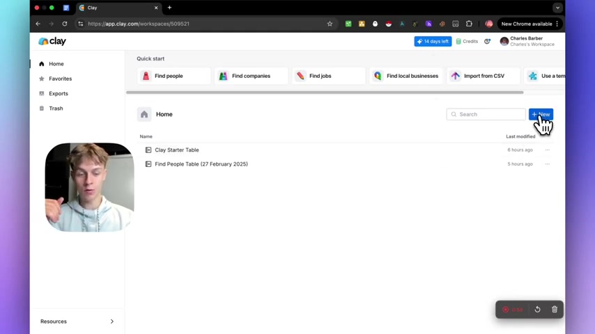
Task: Choose Find companies quick start
Action: (252, 76)
